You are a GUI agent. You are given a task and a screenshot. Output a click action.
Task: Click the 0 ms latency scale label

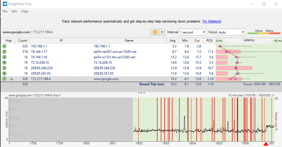219,41
